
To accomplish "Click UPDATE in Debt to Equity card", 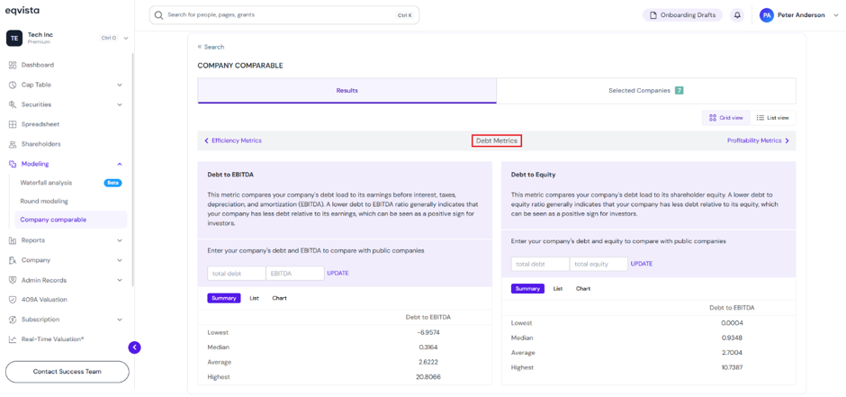I will coord(642,264).
